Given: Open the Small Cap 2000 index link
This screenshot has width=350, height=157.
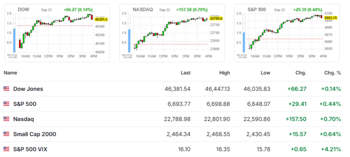Looking at the screenshot, I should pos(35,134).
